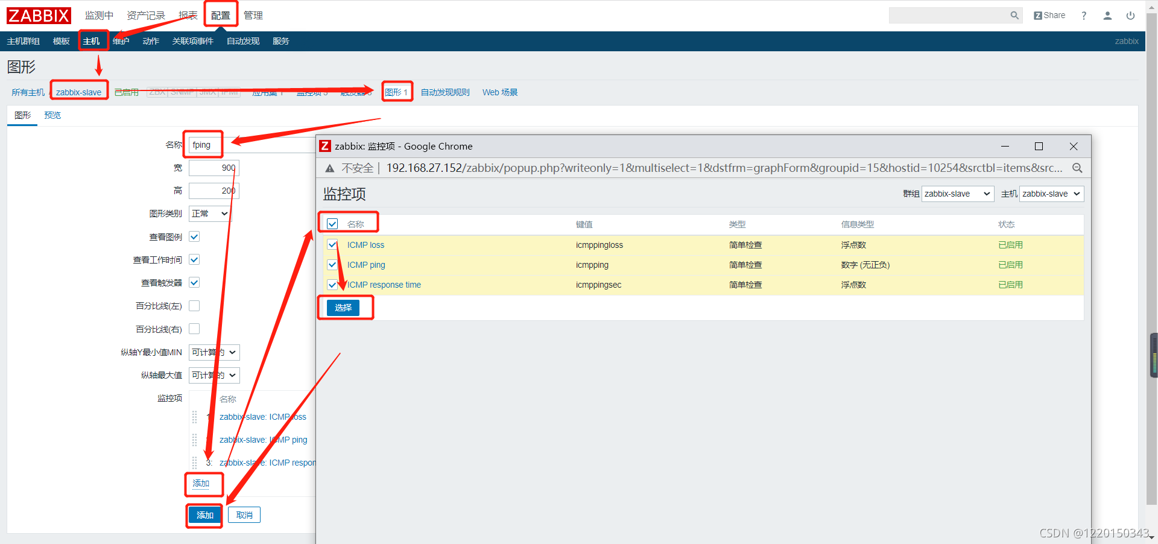Image resolution: width=1158 pixels, height=544 pixels.
Task: Grab drag handle for ICMP loss item row
Action: pyautogui.click(x=194, y=417)
